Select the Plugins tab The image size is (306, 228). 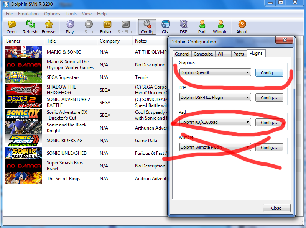(256, 53)
